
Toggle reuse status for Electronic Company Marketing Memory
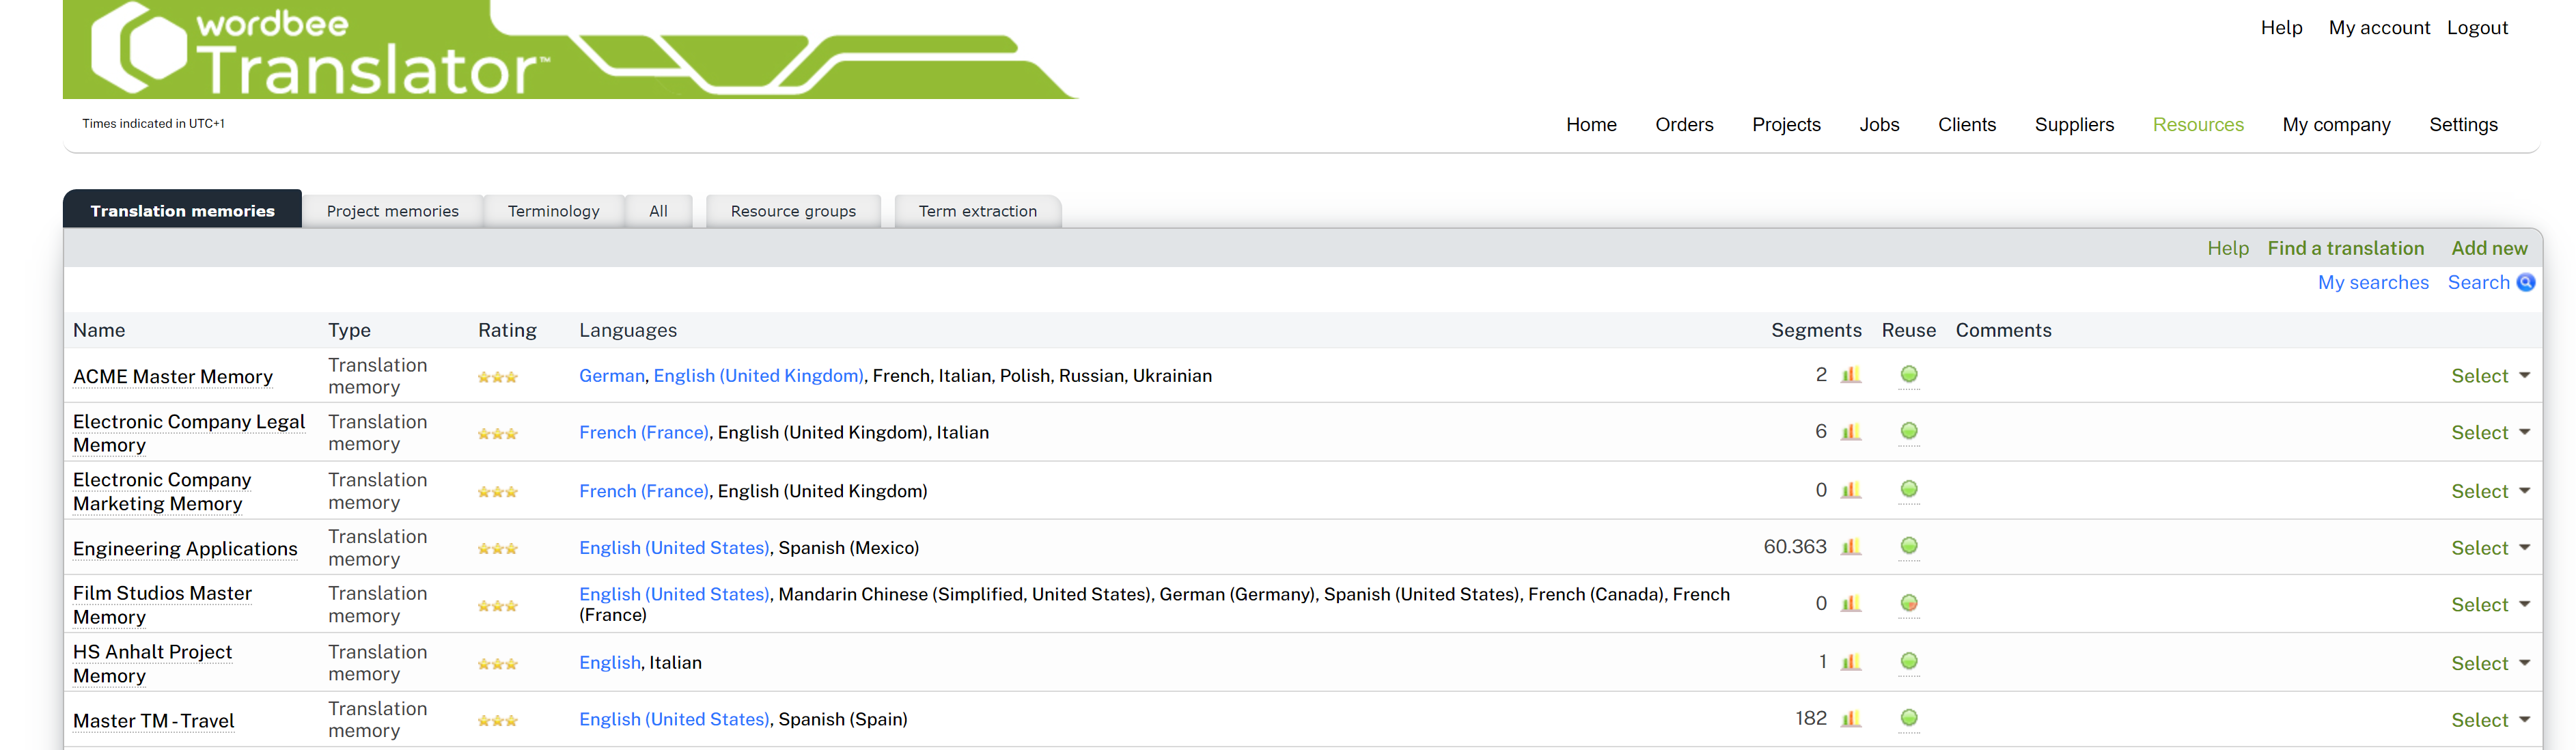pos(1909,489)
